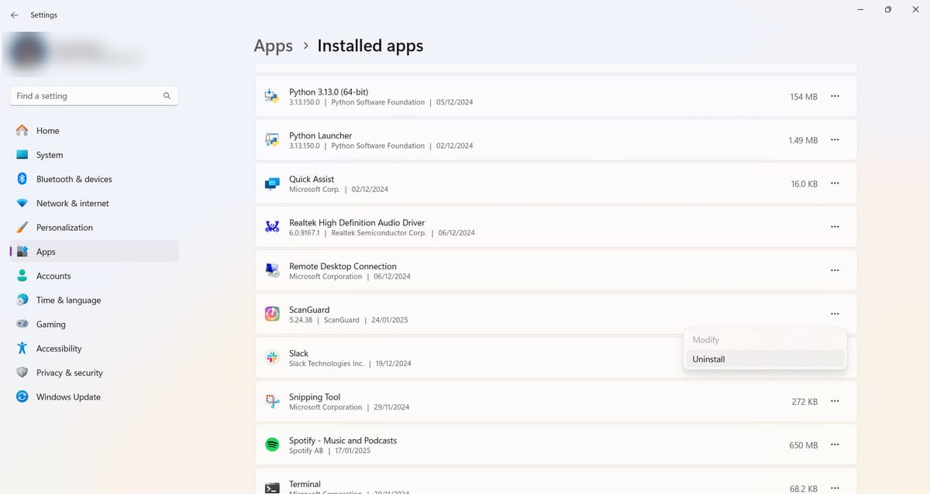Choose Uninstall from the context menu

coord(764,359)
